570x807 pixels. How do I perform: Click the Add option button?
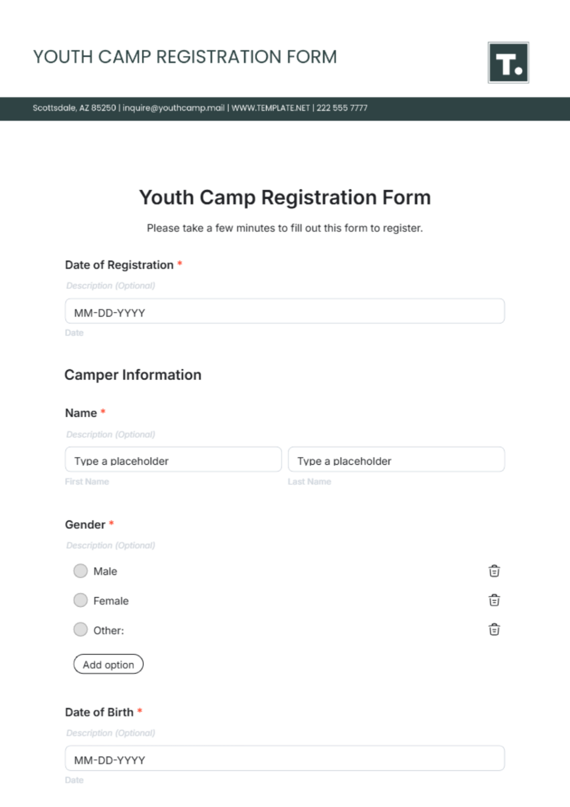pyautogui.click(x=108, y=664)
